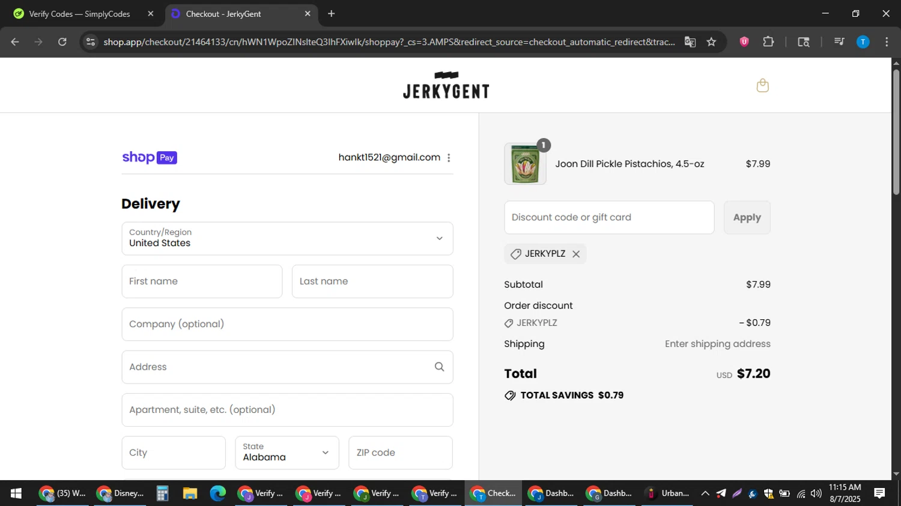Close the Verify Codes — SimplyCodes tab
Image resolution: width=901 pixels, height=506 pixels.
(x=150, y=13)
